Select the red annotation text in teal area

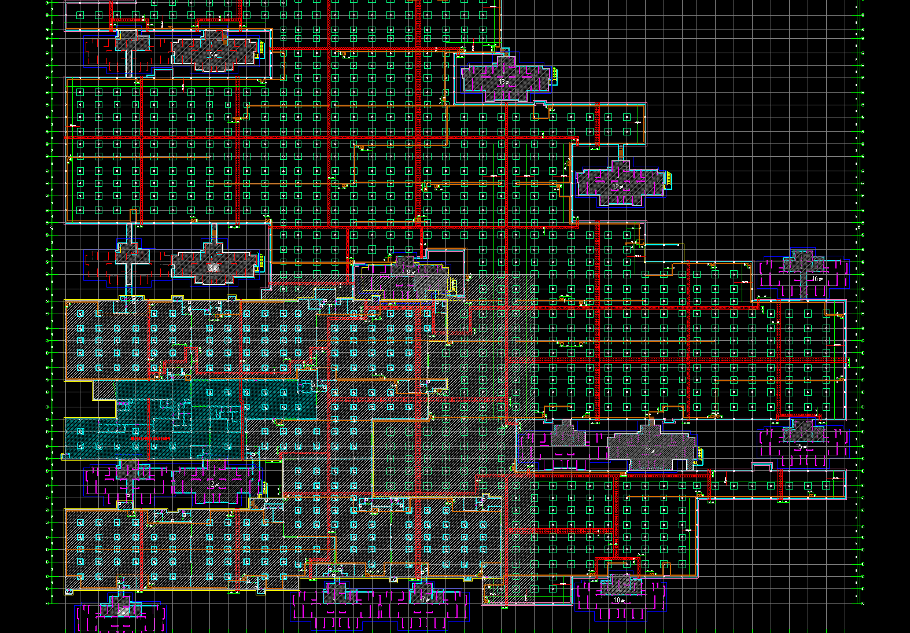[150, 439]
